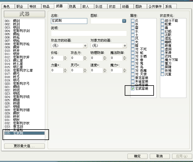Decrease the 攻击力 value with down arrow
This screenshot has width=193, height=162.
(85, 59)
